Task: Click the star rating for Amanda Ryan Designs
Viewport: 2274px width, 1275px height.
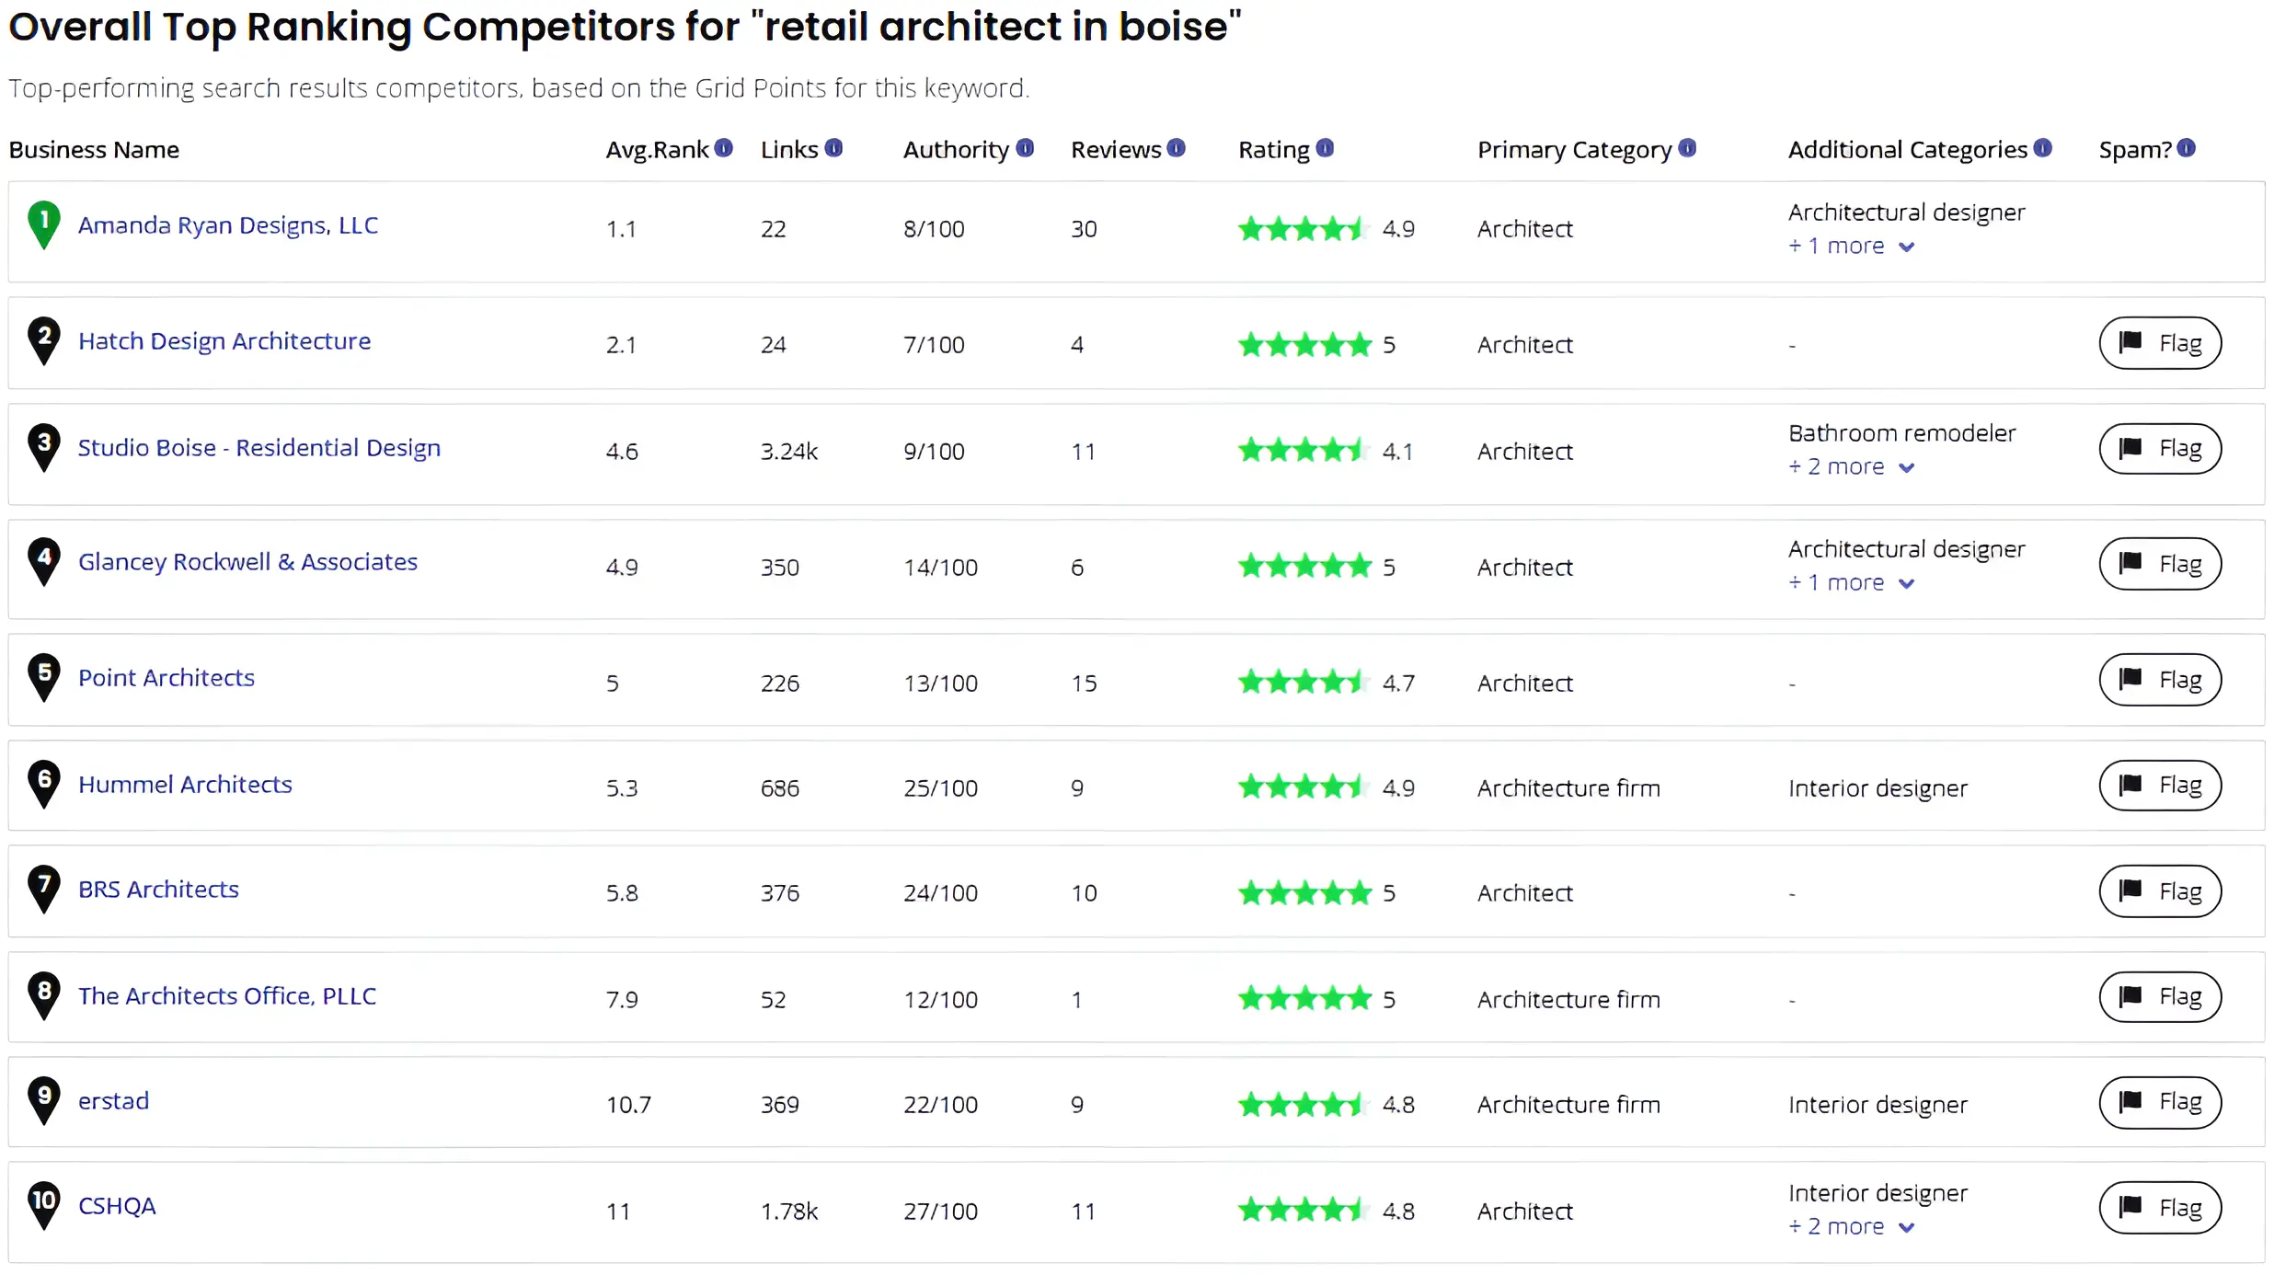Action: pos(1304,228)
